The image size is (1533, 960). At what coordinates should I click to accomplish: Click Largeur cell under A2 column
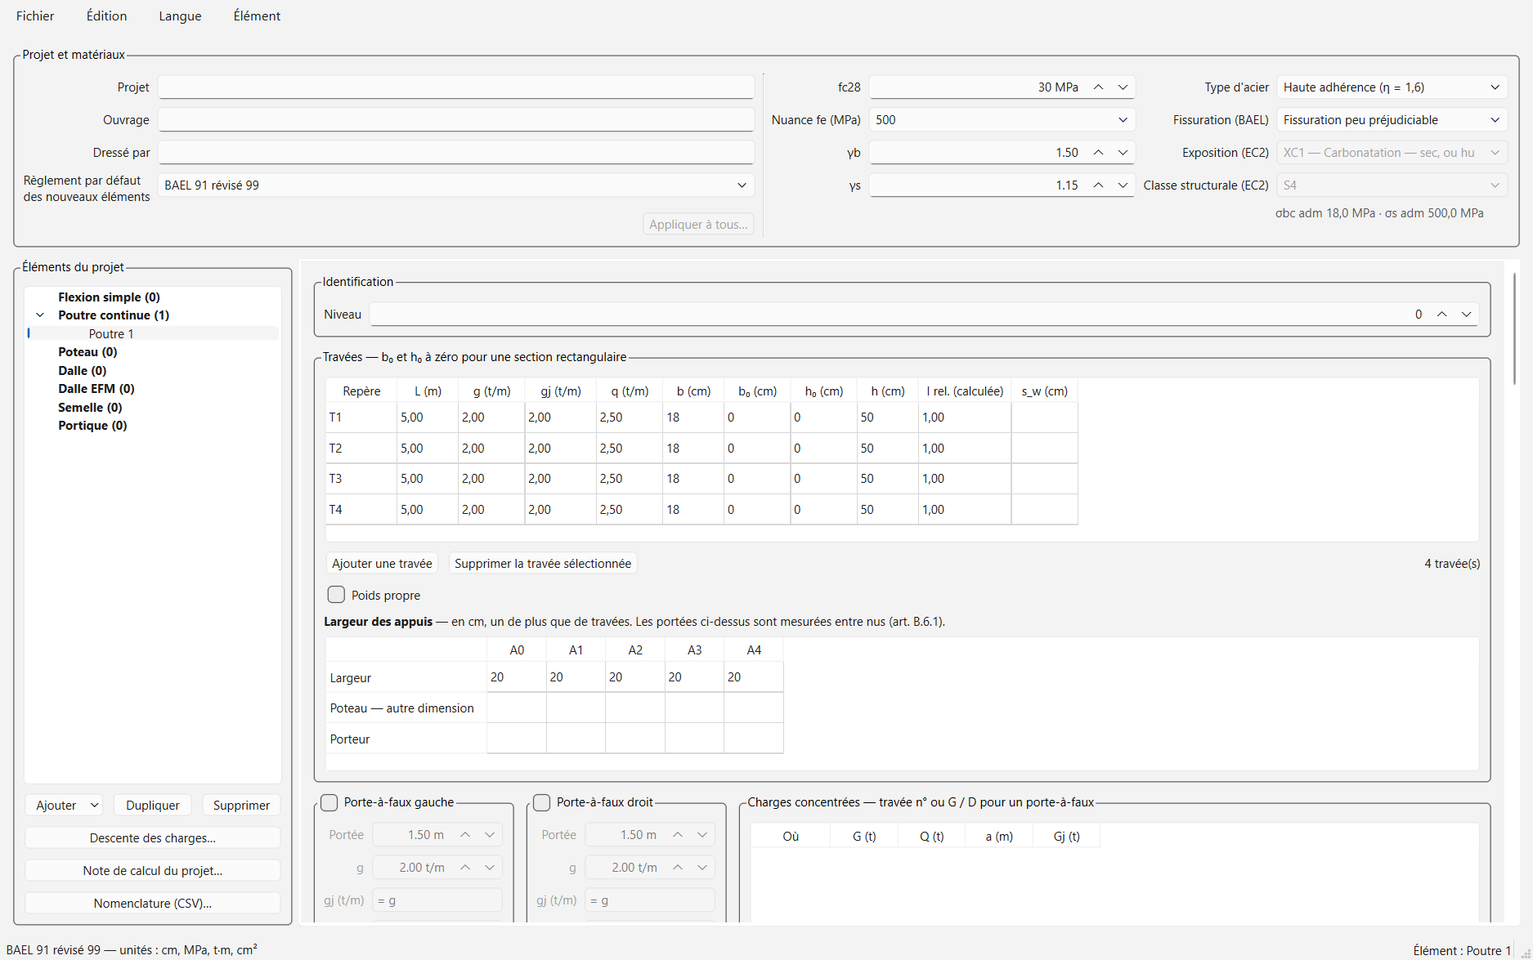point(635,677)
